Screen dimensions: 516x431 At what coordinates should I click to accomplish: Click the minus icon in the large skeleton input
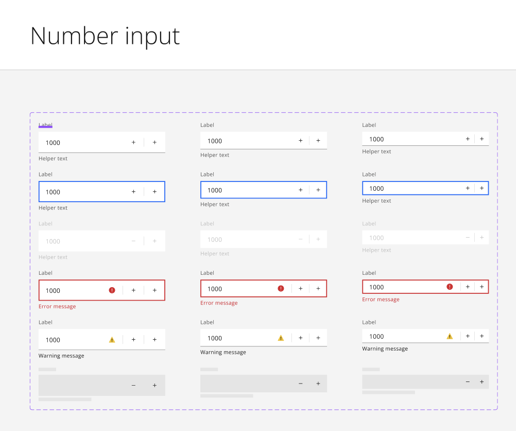pos(133,385)
